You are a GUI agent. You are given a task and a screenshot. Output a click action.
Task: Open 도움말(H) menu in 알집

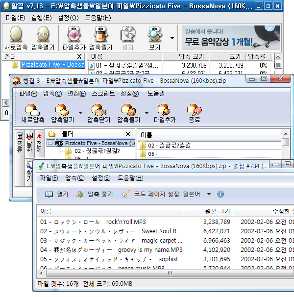pyautogui.click(x=98, y=18)
